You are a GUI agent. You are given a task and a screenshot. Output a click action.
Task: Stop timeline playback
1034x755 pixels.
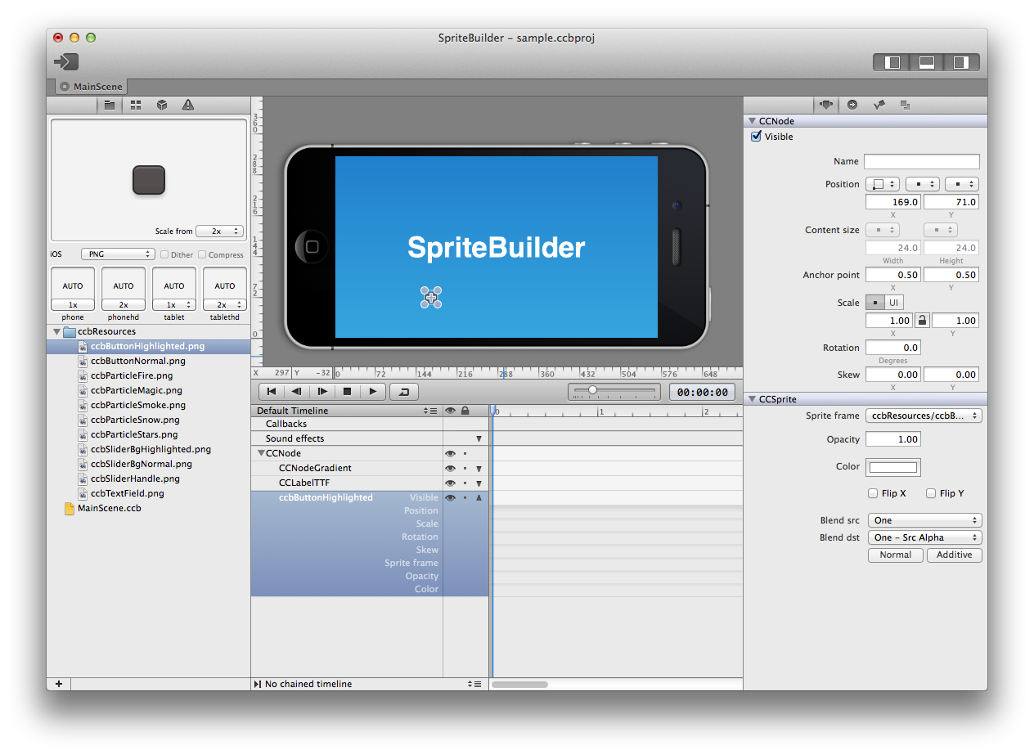pos(348,392)
